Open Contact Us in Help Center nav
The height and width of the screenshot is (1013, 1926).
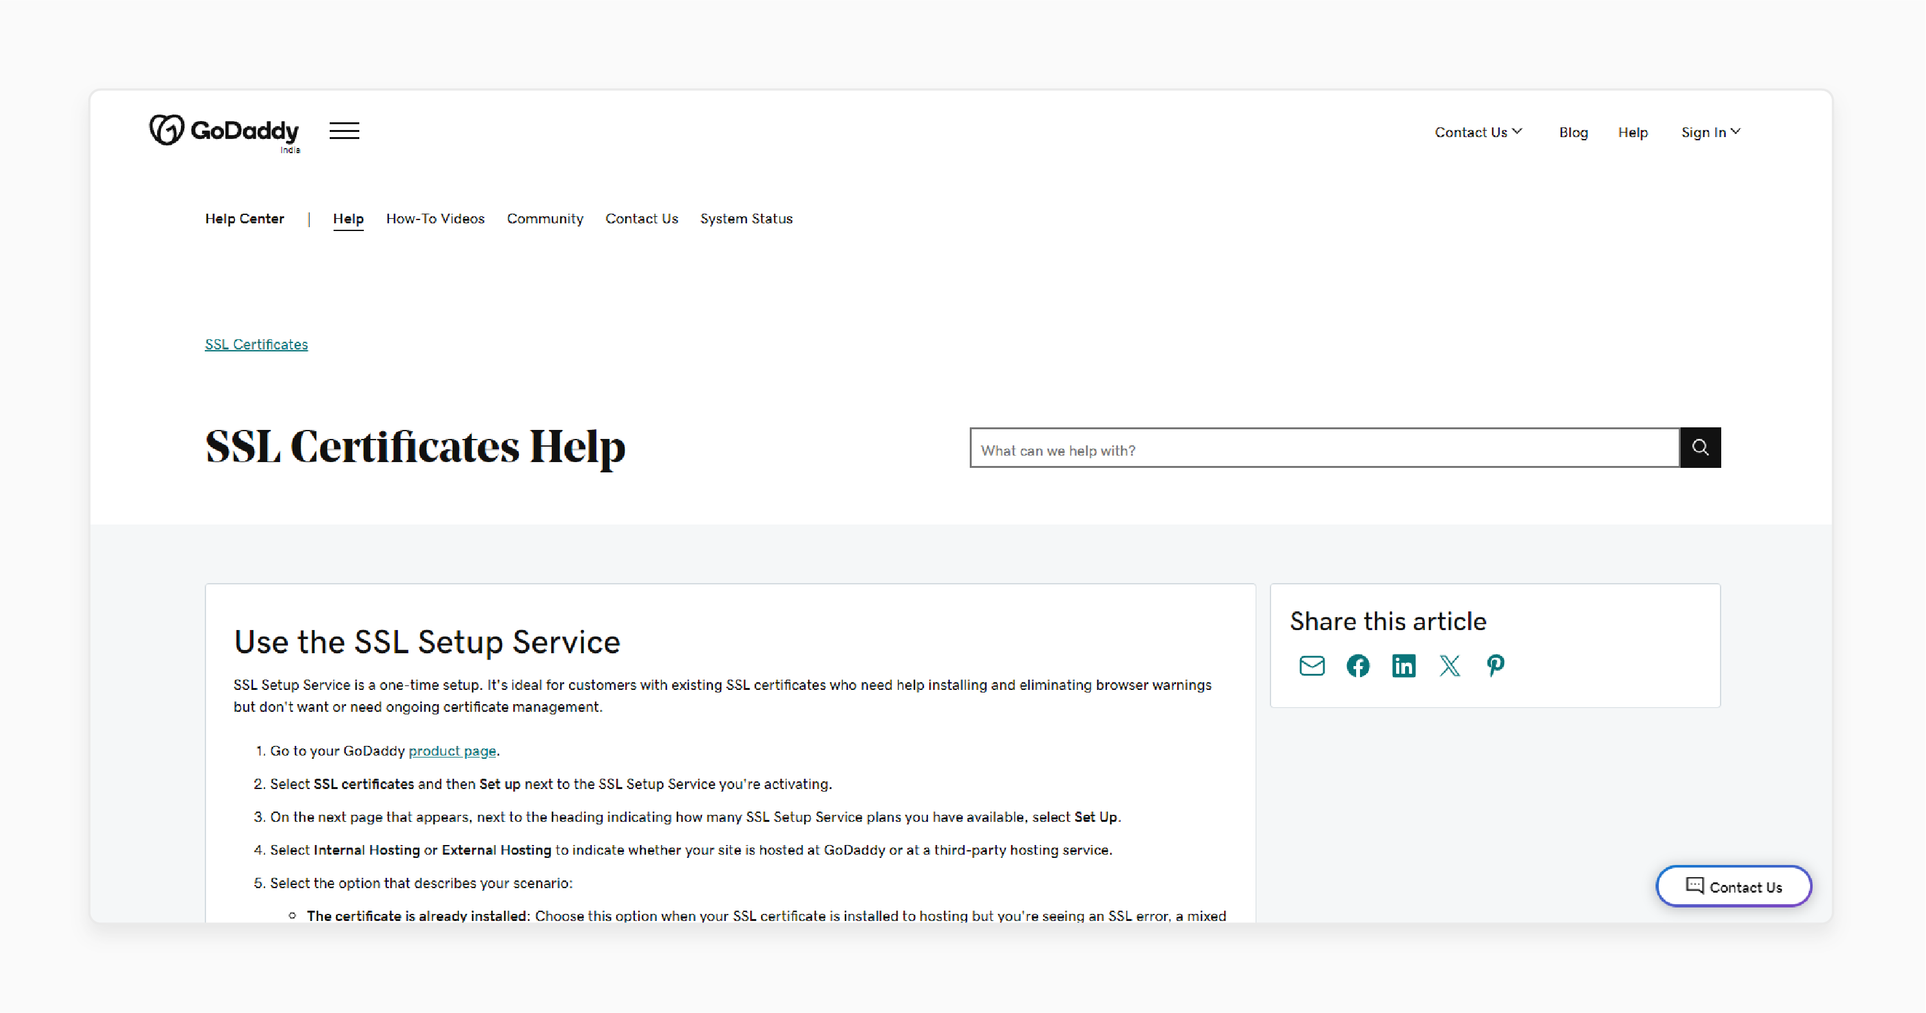(641, 219)
